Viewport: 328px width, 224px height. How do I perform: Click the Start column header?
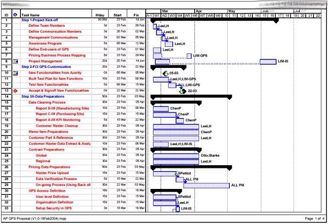[117, 15]
